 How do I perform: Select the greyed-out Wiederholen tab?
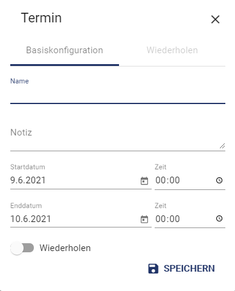click(172, 50)
